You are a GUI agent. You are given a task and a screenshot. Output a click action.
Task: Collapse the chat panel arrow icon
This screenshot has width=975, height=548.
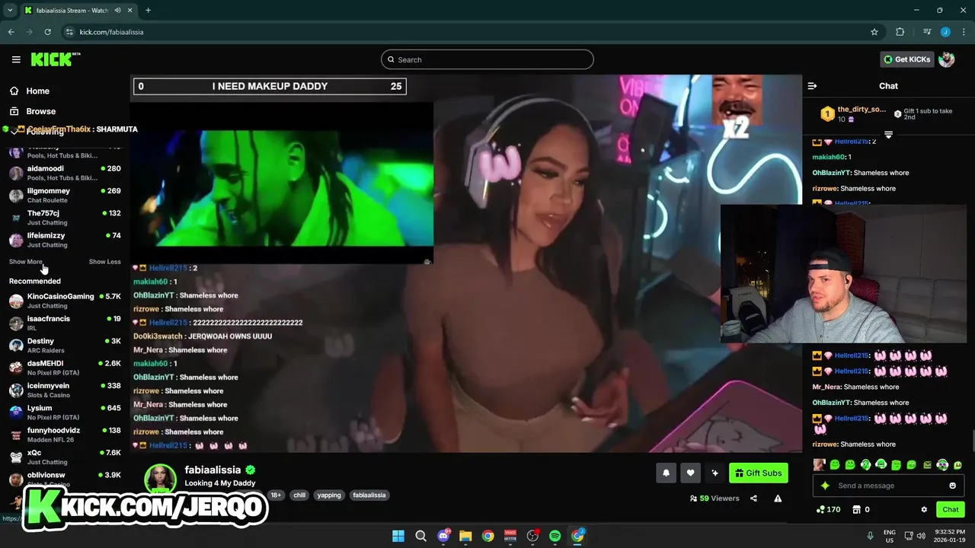click(x=812, y=86)
